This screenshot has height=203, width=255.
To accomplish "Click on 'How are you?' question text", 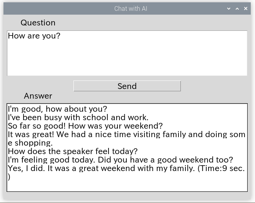I will (34, 36).
